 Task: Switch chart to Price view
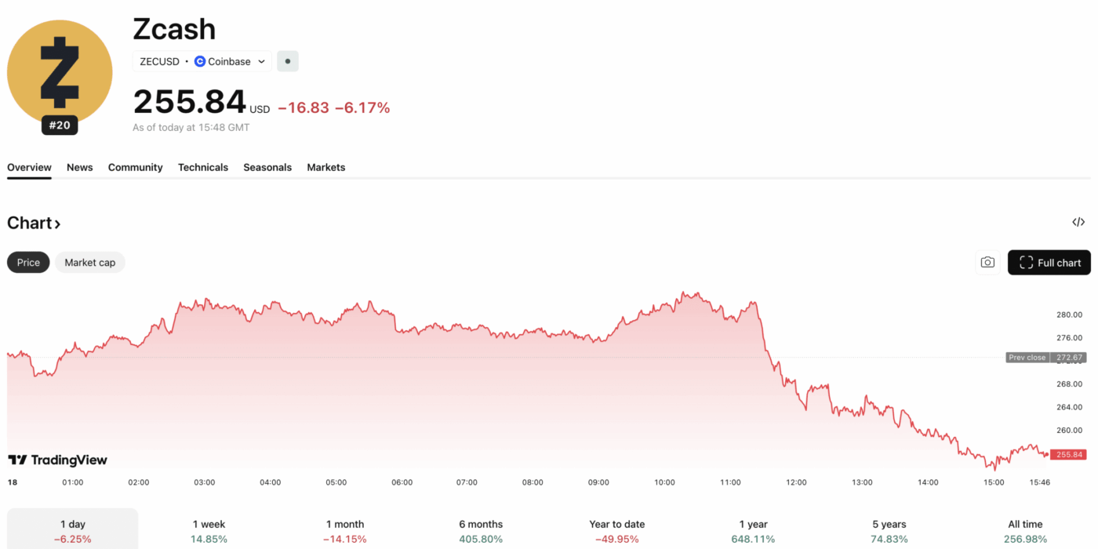click(x=28, y=263)
